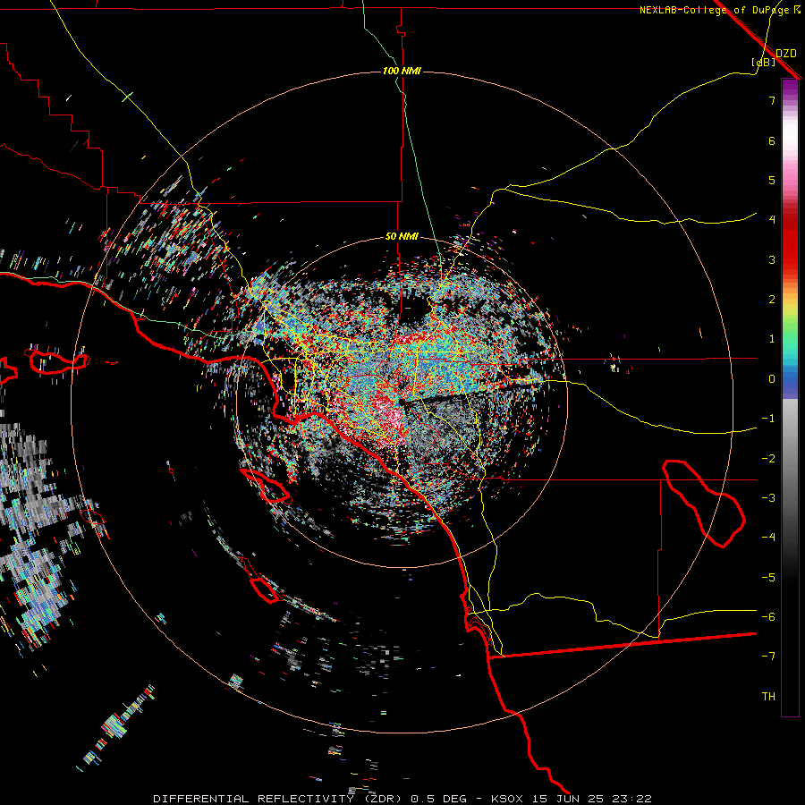Viewport: 805px width, 805px height.
Task: Click the 3 value on color scale
Action: tap(772, 259)
